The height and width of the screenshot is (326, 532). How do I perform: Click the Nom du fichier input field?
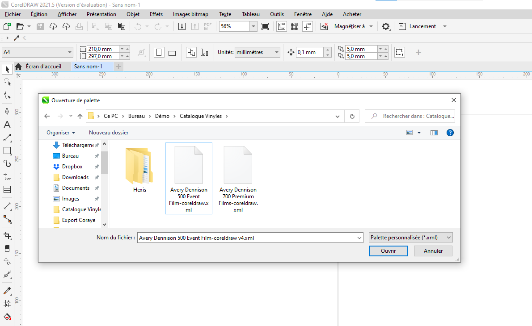pos(247,238)
